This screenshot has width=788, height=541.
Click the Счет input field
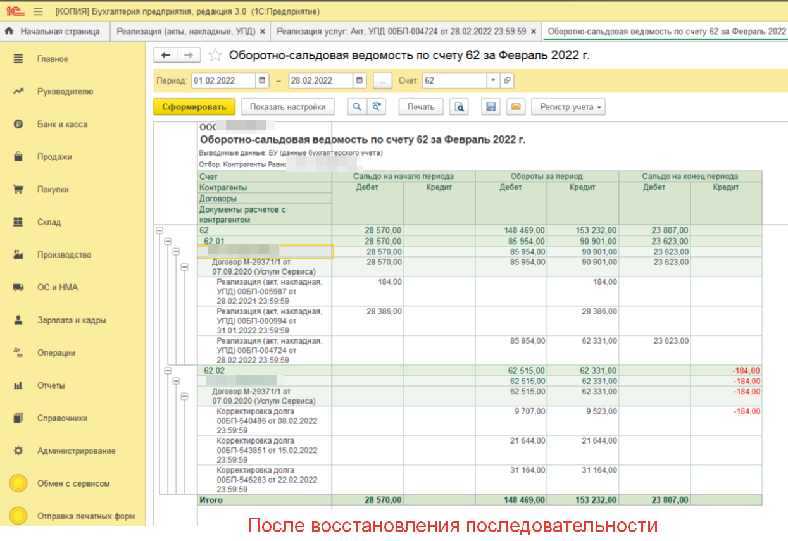pos(454,81)
